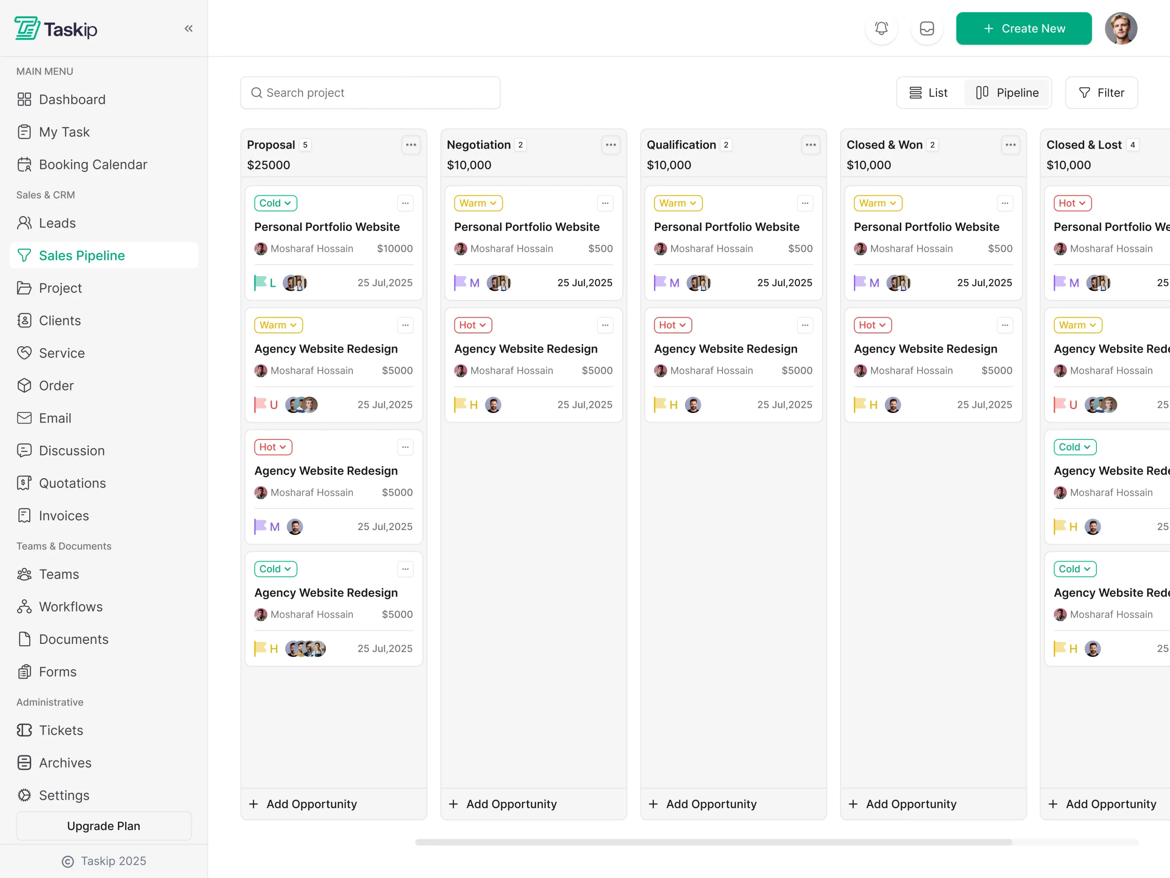1170x878 pixels.
Task: Switch to Pipeline view
Action: (x=1007, y=93)
